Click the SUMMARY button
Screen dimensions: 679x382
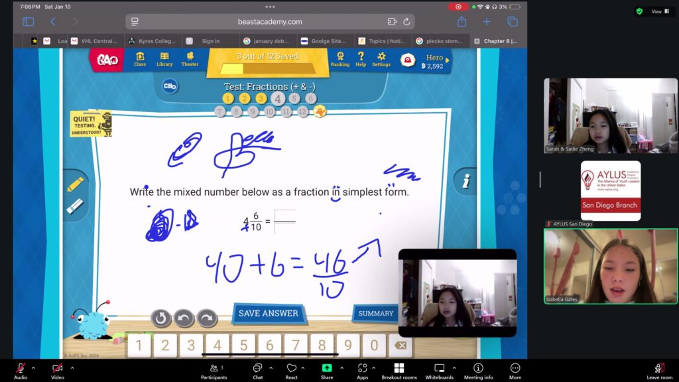[375, 313]
